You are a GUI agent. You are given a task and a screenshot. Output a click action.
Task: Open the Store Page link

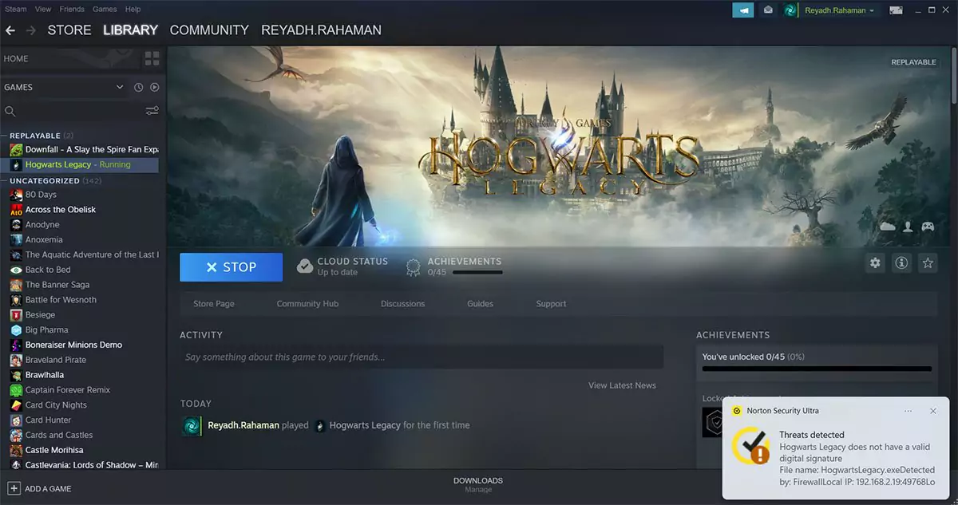tap(214, 304)
